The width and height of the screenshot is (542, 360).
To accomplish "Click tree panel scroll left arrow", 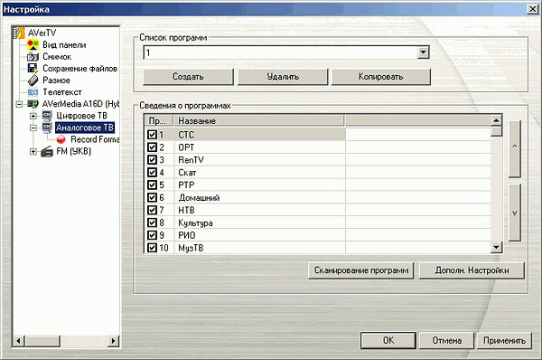I will pyautogui.click(x=19, y=341).
